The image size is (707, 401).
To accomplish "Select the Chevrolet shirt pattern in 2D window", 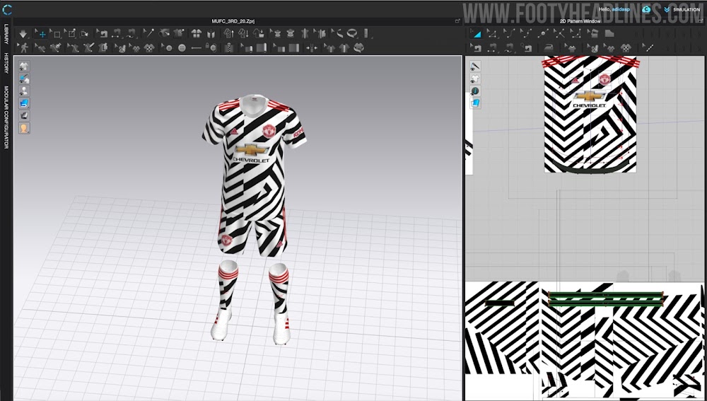I will [590, 115].
